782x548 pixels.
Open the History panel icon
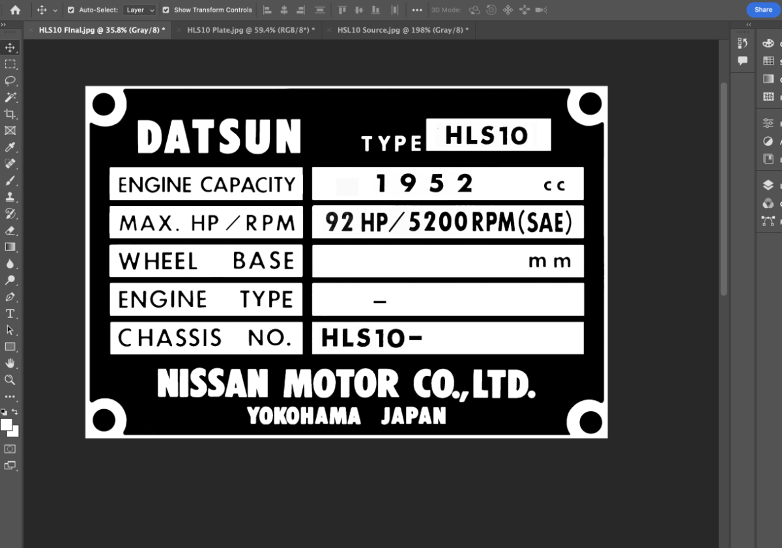coord(742,43)
